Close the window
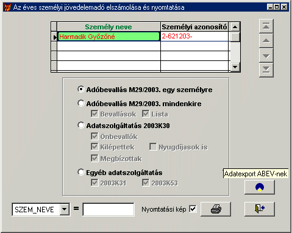This screenshot has width=292, height=233. pyautogui.click(x=284, y=7)
